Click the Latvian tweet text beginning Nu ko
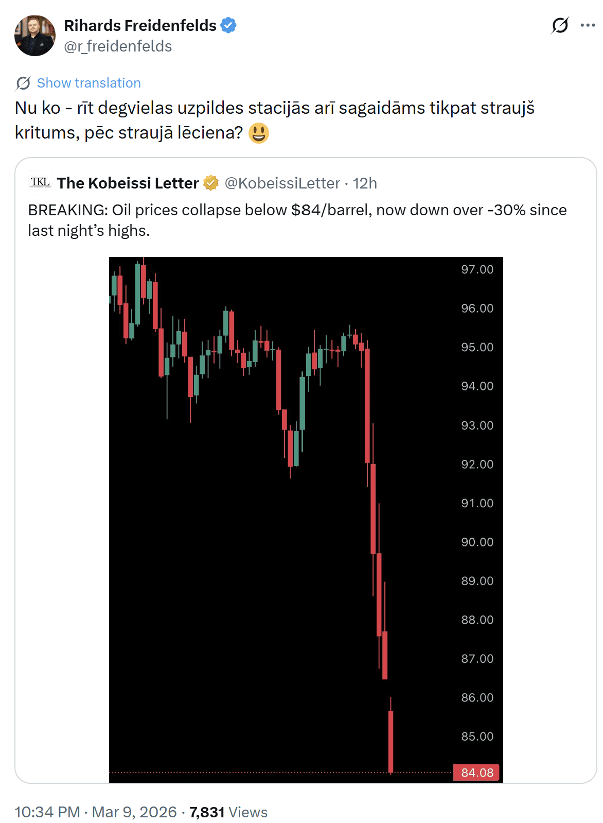This screenshot has height=823, width=603. coord(274,120)
